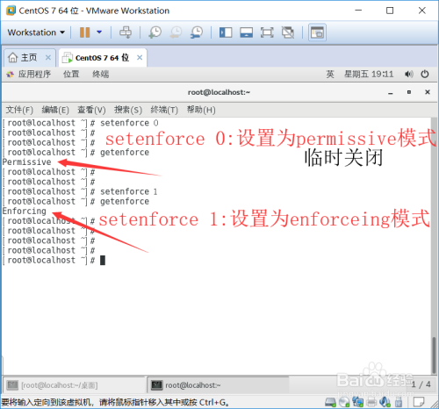Click the 英 input method indicator

click(330, 75)
